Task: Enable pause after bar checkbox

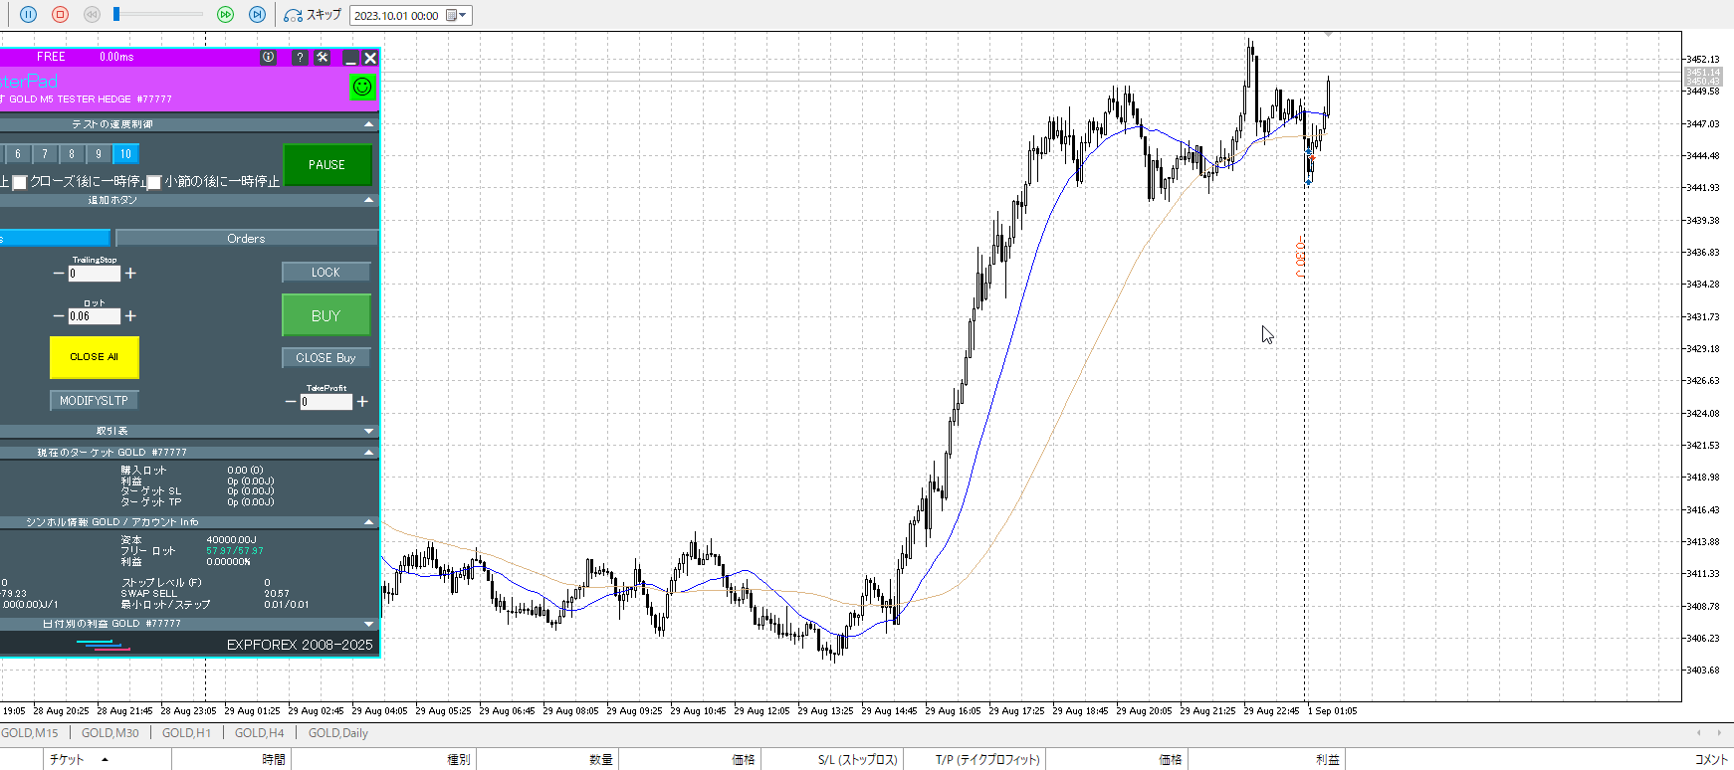Action: pos(154,182)
